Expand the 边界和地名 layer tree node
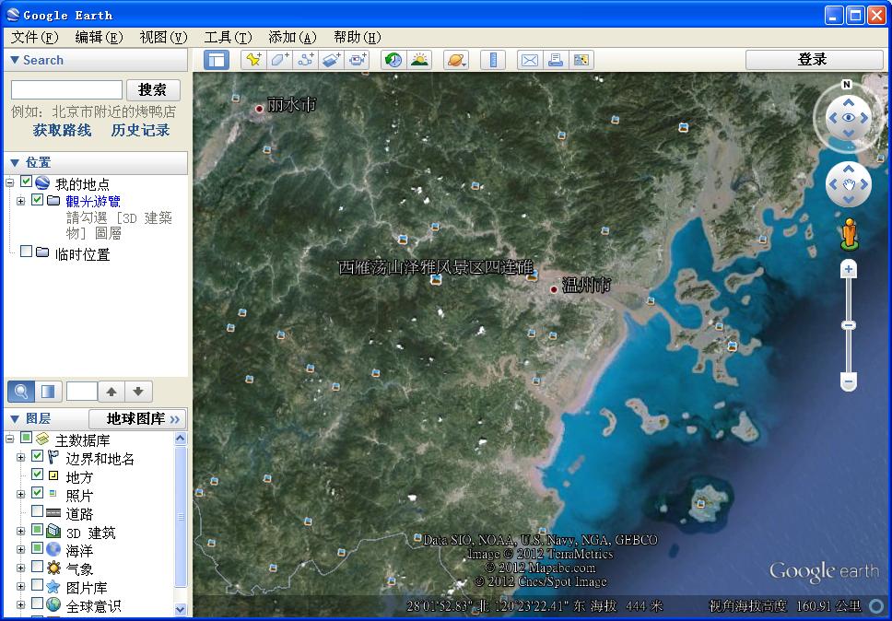 (x=20, y=457)
